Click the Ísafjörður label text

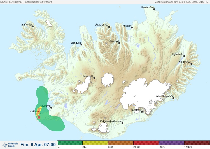tap(27, 25)
